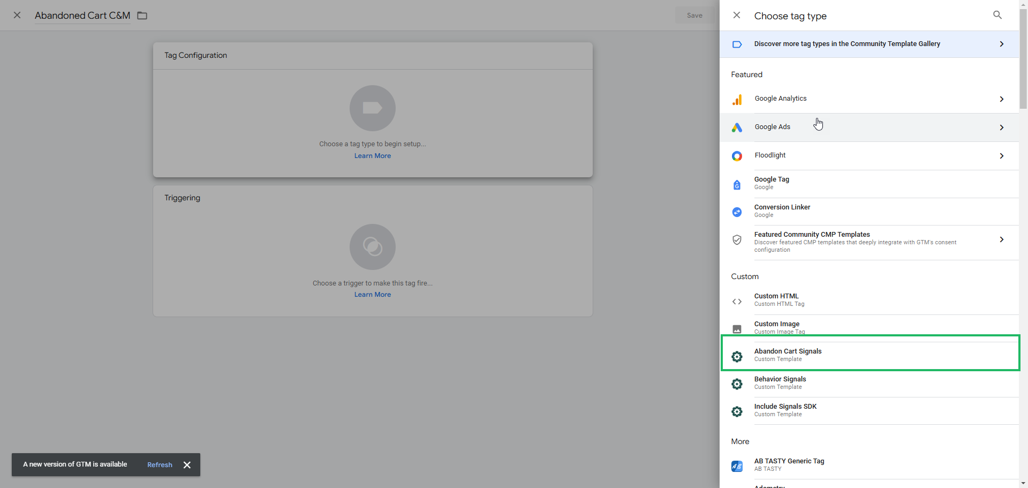Click the Google Analytics bar chart icon

pyautogui.click(x=737, y=100)
